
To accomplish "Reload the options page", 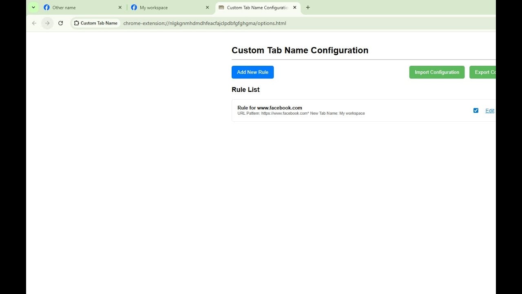I will 61,23.
